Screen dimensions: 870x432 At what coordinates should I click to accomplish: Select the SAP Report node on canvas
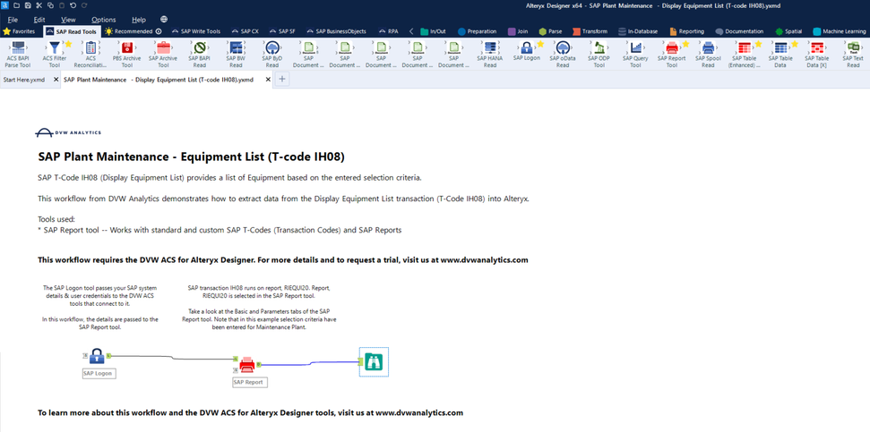[x=247, y=364]
